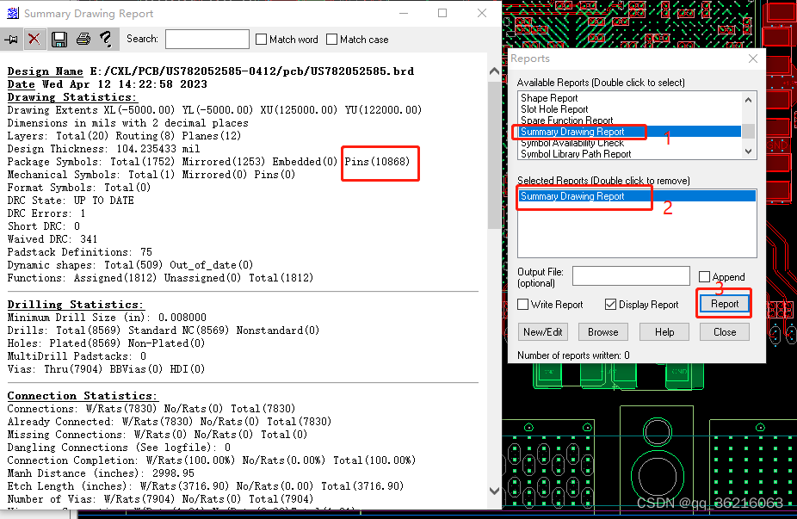Select Shape Report in Available Reports
This screenshot has height=519, width=797.
point(549,98)
